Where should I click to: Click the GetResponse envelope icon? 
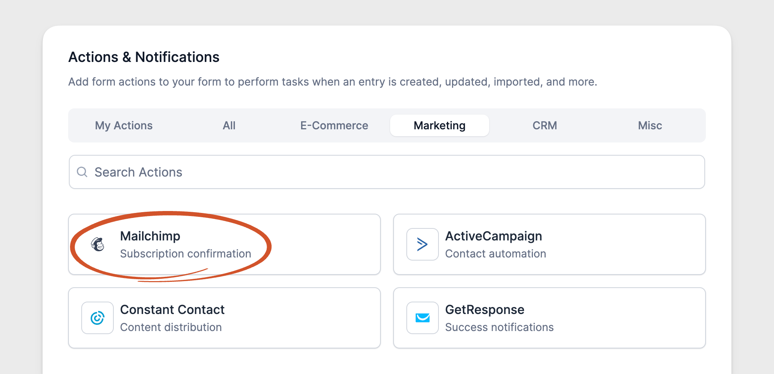(x=422, y=318)
